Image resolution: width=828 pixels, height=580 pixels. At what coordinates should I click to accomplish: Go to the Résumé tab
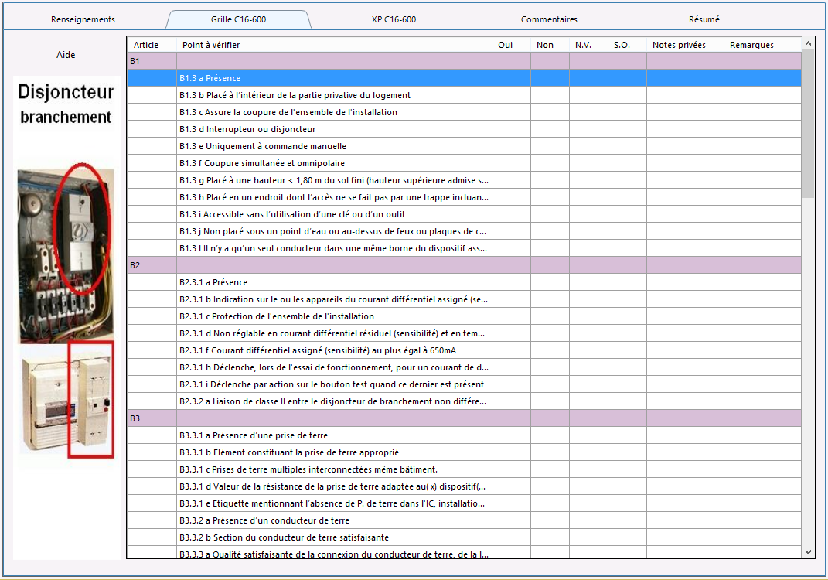(704, 19)
